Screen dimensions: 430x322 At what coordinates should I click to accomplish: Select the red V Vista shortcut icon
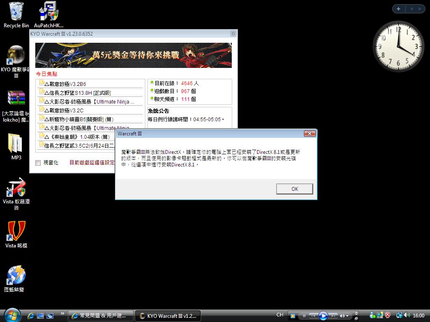tap(16, 234)
